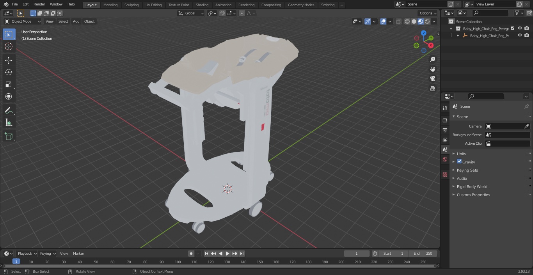
Task: Click the End frame 250 field
Action: pyautogui.click(x=423, y=254)
